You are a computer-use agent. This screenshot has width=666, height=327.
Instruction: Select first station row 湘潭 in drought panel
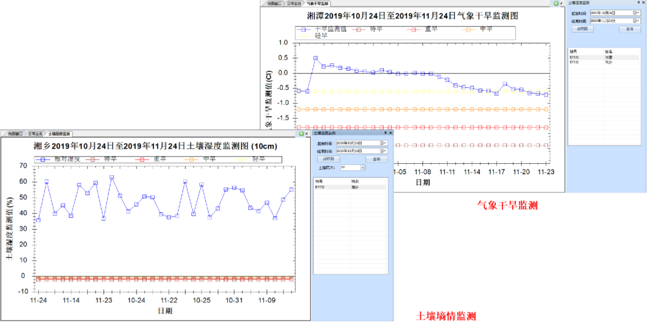click(x=604, y=57)
